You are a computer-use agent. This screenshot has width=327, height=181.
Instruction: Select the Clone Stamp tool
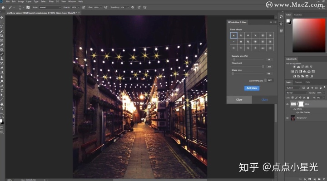[x=2, y=59]
